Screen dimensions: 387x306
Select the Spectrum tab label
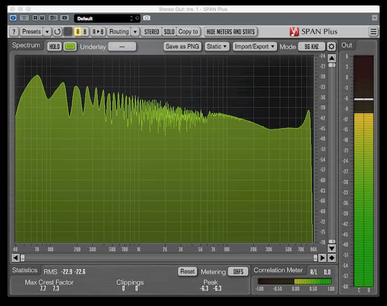[26, 46]
